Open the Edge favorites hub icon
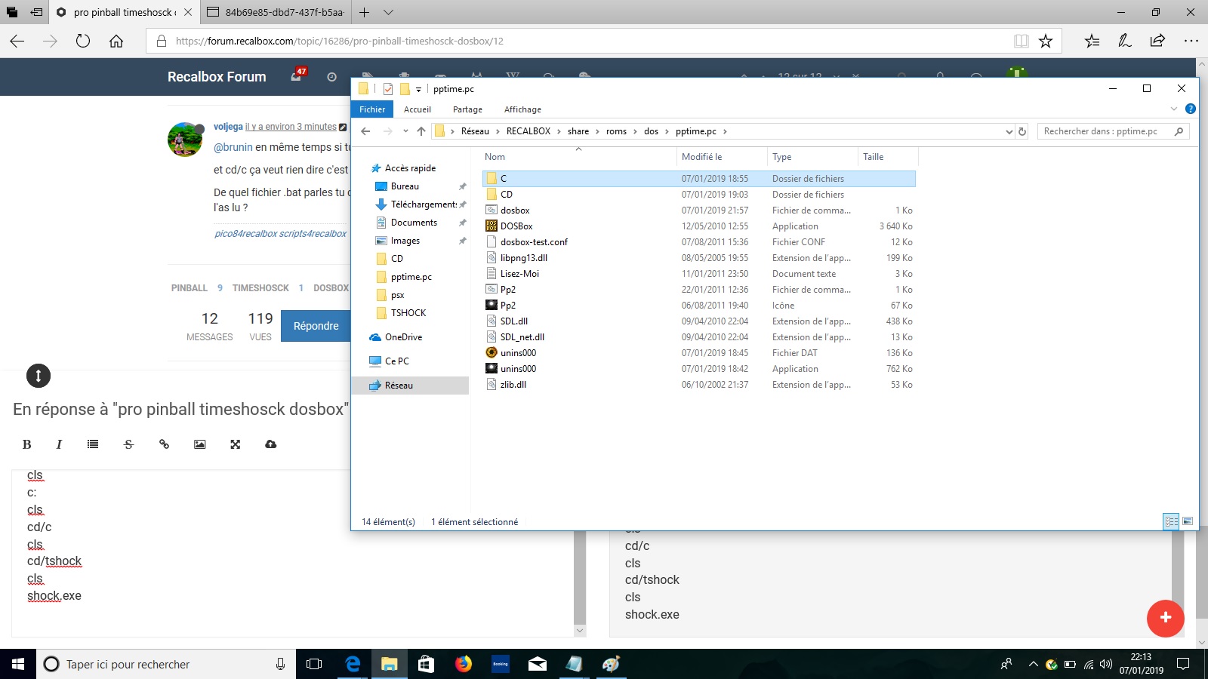 tap(1092, 41)
